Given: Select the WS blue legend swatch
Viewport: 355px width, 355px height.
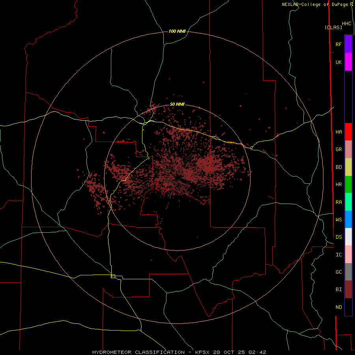Looking at the screenshot, I should [x=348, y=219].
